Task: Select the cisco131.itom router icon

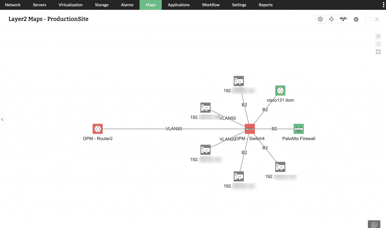Action: (280, 90)
